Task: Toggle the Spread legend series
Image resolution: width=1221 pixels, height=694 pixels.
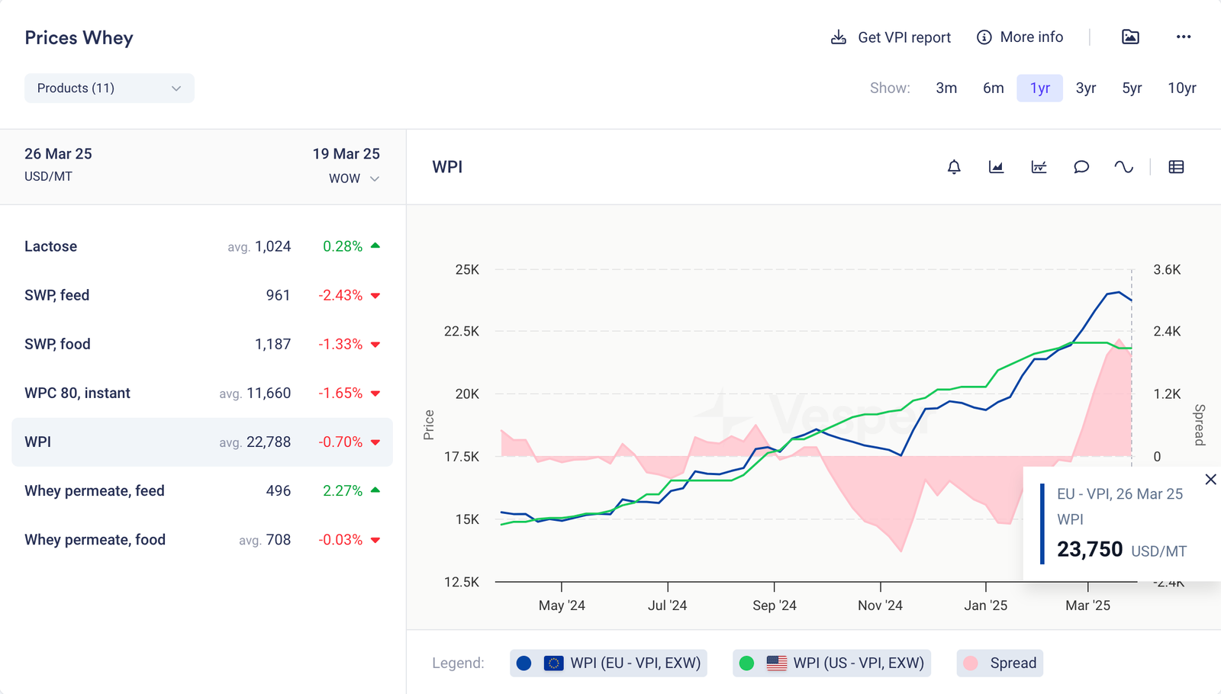Action: (1000, 663)
